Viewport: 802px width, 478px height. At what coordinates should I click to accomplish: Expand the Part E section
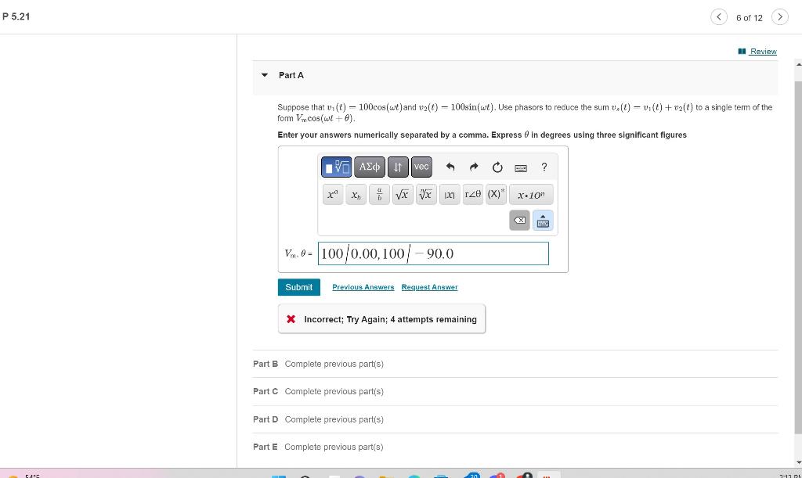point(264,447)
